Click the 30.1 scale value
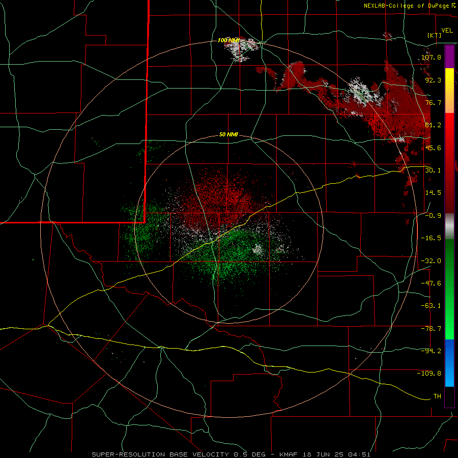 pyautogui.click(x=433, y=170)
